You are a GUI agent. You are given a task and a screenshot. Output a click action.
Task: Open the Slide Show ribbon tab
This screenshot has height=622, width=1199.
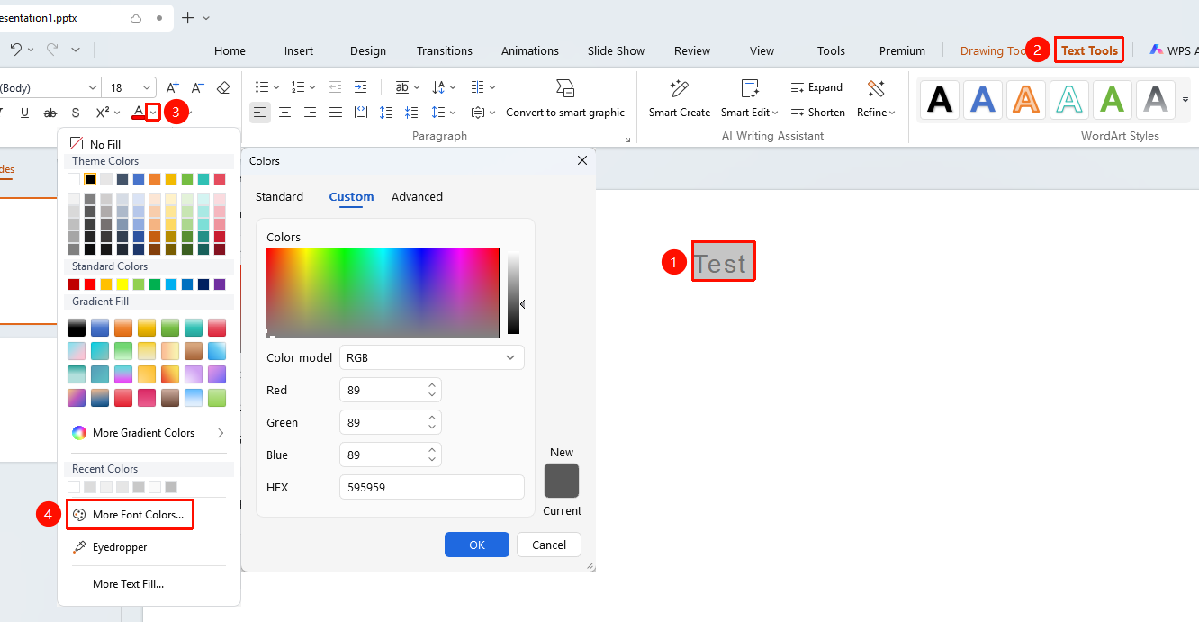pos(616,50)
